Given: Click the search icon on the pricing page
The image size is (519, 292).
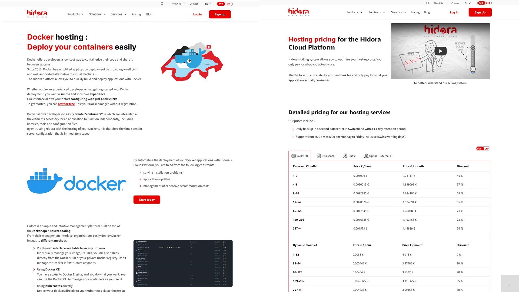Looking at the screenshot, I should click(x=428, y=3).
